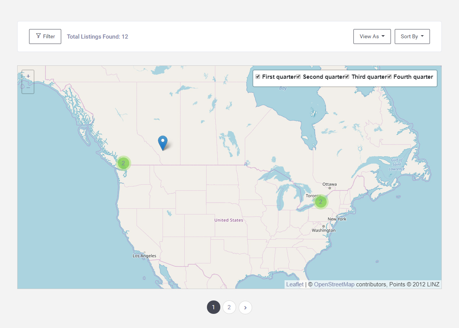Expand the View As dropdown
459x328 pixels.
coord(372,36)
